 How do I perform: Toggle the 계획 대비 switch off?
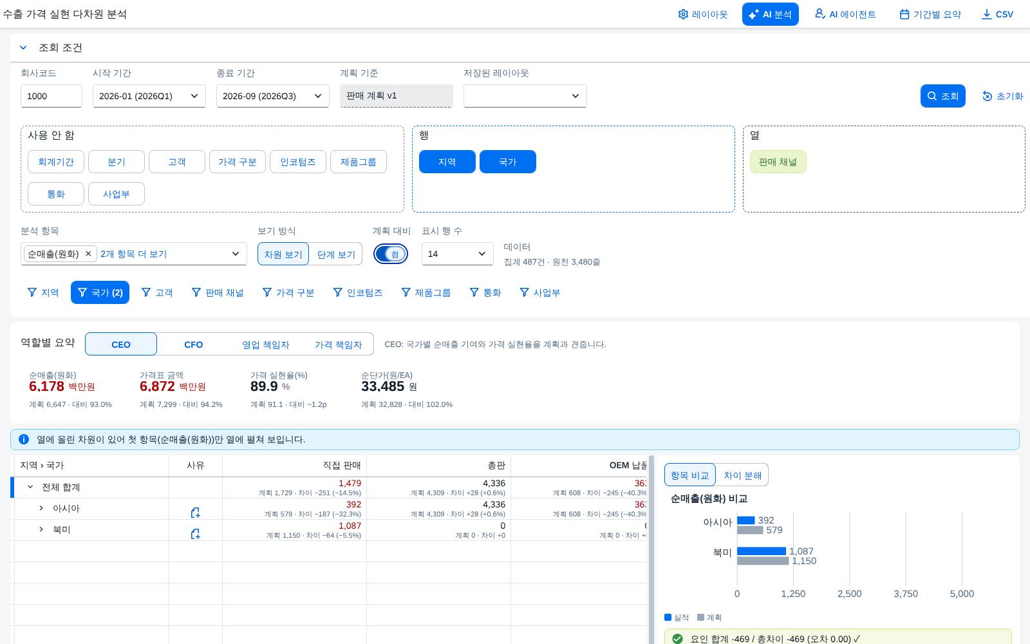pos(391,254)
